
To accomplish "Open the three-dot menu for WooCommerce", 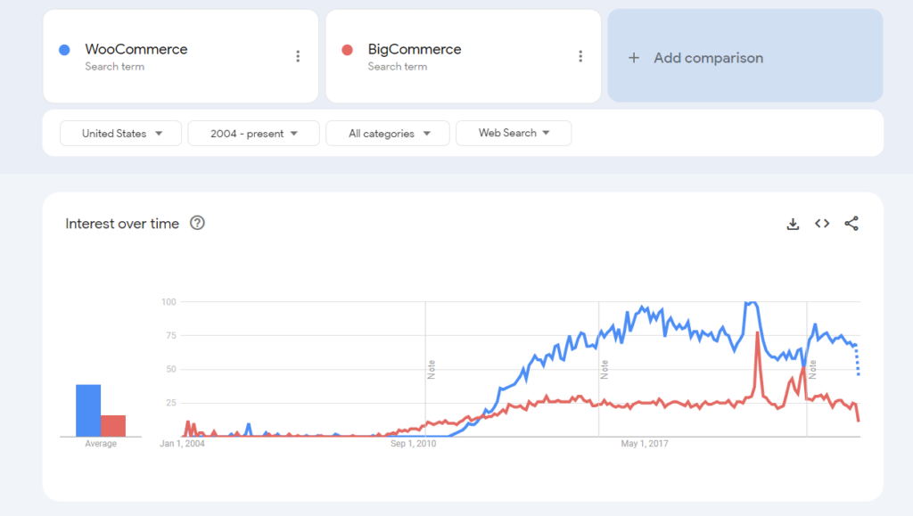I will pos(298,55).
